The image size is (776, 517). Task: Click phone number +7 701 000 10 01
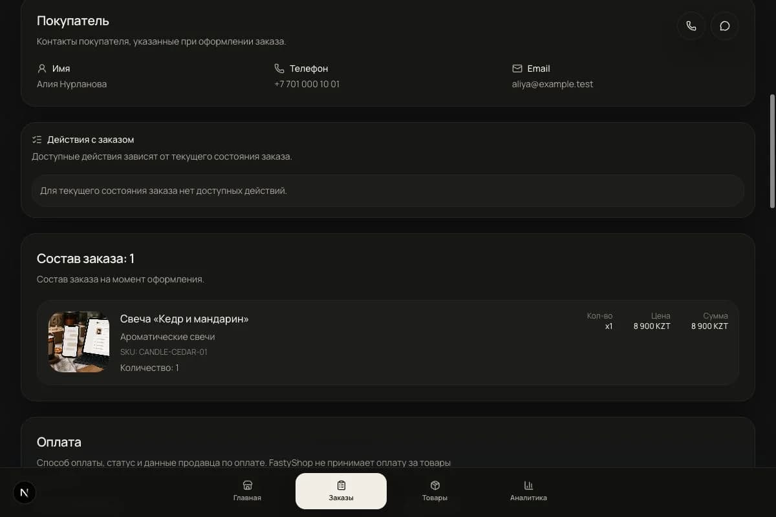(307, 84)
